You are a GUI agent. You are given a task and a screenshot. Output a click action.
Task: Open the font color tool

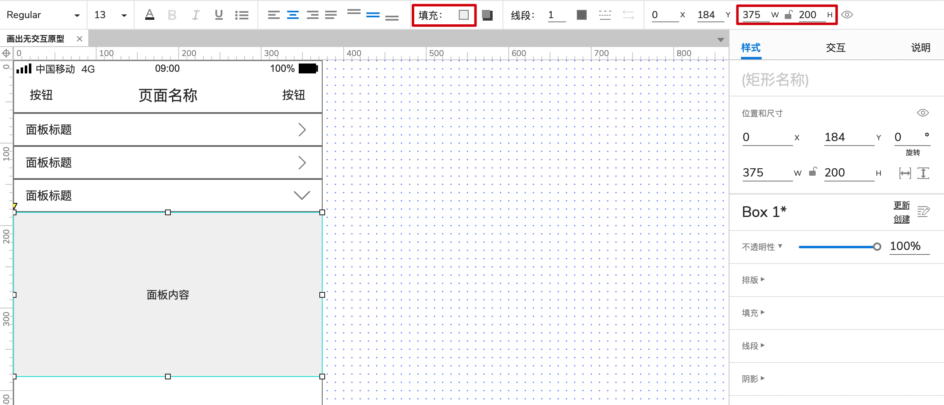[150, 14]
